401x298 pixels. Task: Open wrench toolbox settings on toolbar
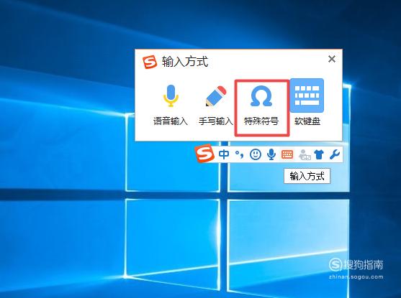tap(334, 154)
